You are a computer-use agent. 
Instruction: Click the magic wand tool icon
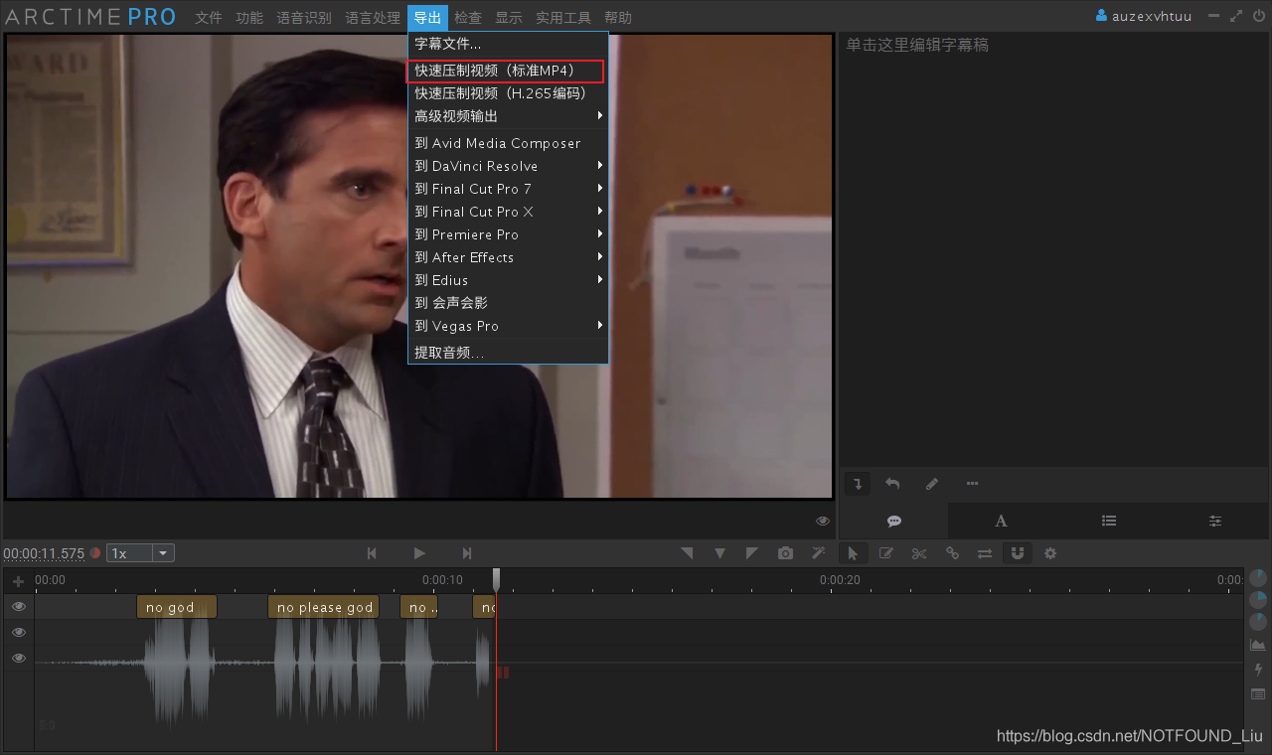click(819, 553)
